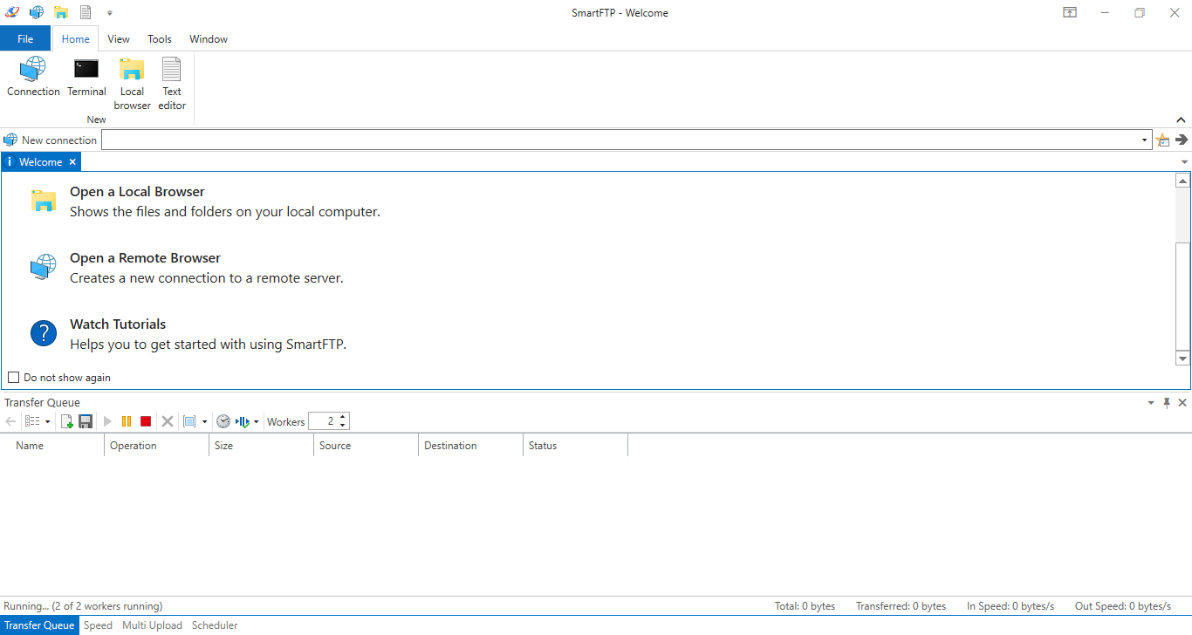Select the Transfer Queue bottom tab
This screenshot has height=635, width=1192.
click(x=39, y=625)
